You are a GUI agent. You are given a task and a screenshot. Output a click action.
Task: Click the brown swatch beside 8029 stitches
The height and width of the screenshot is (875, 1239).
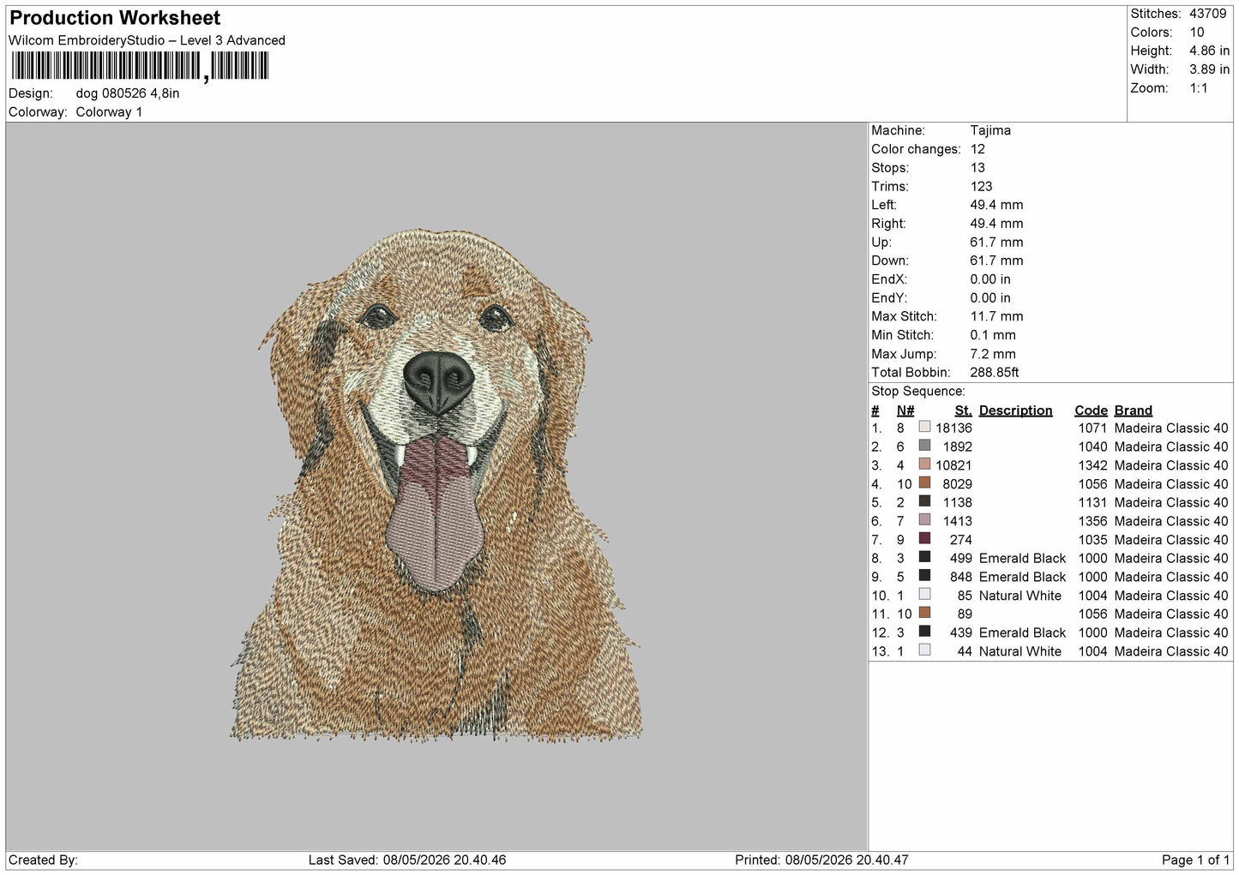coord(924,482)
